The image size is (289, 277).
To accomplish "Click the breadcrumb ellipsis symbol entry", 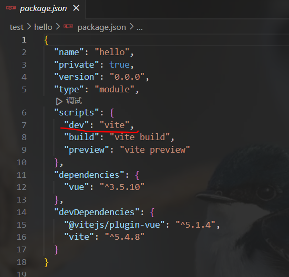I will (140, 28).
